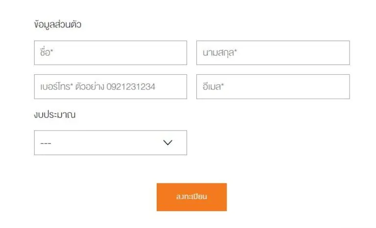
Task: Show budget options via the down arrow
Action: coord(167,143)
